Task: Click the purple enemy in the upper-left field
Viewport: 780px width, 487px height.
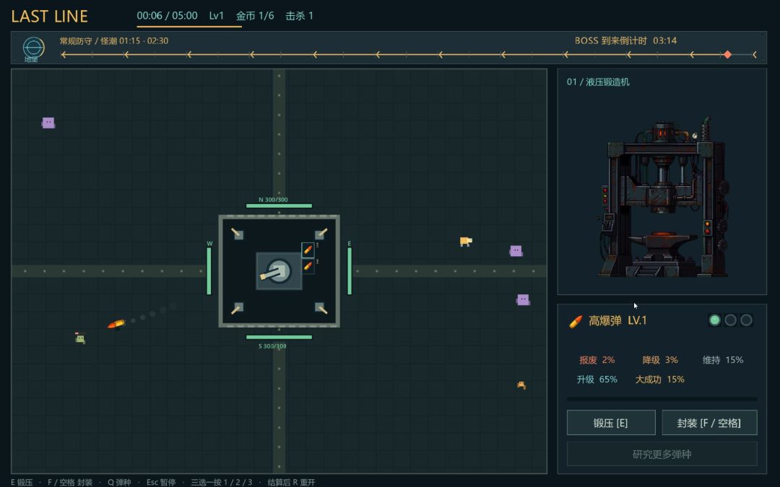Action: (48, 123)
